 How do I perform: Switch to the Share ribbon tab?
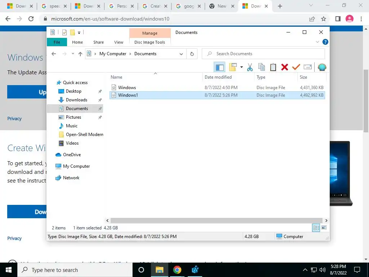[98, 42]
